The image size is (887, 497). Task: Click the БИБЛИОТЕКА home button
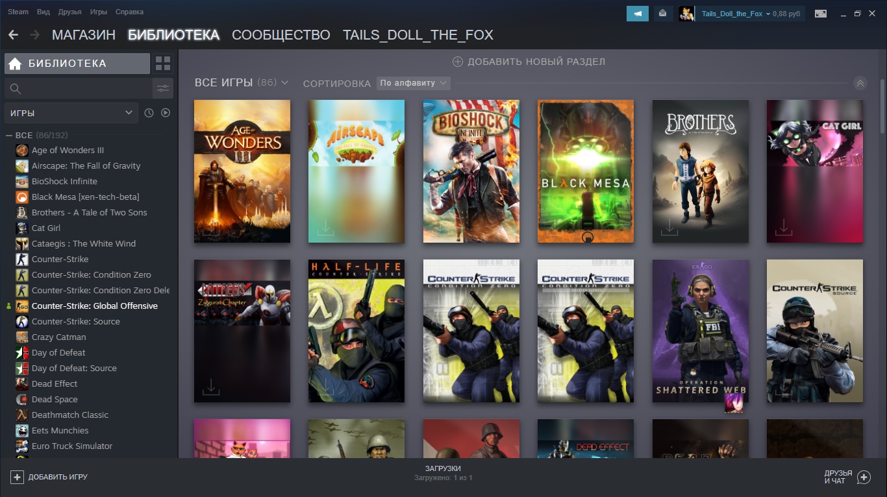click(77, 64)
